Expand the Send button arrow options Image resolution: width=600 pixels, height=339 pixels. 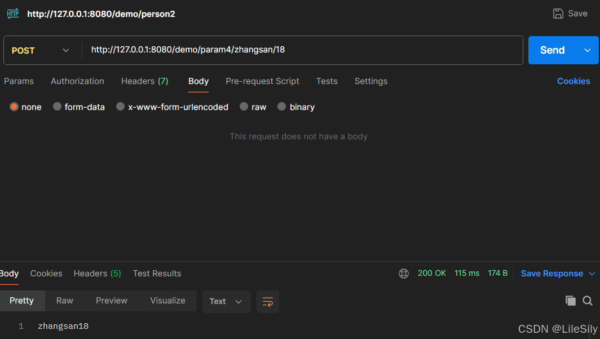[588, 50]
